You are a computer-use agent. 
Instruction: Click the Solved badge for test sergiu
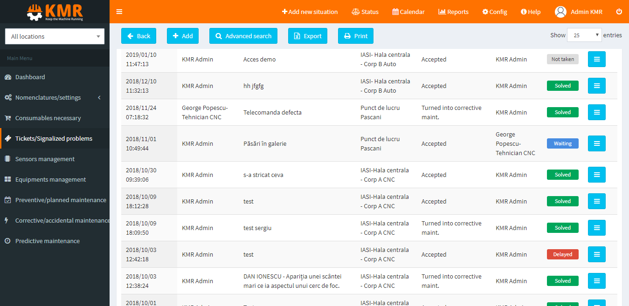pos(563,228)
